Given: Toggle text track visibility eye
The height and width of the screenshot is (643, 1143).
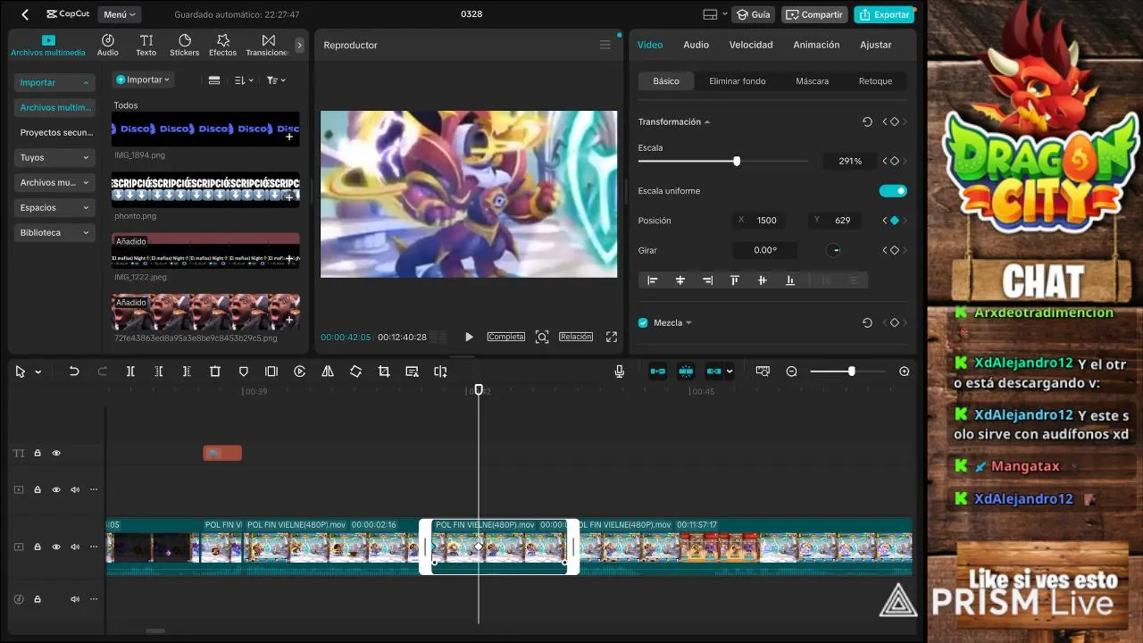Looking at the screenshot, I should (x=56, y=454).
